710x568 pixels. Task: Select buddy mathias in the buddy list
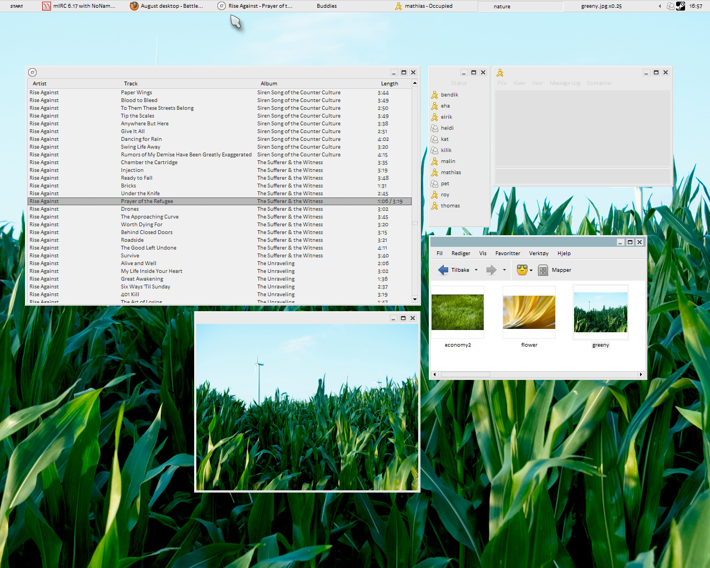pyautogui.click(x=450, y=173)
